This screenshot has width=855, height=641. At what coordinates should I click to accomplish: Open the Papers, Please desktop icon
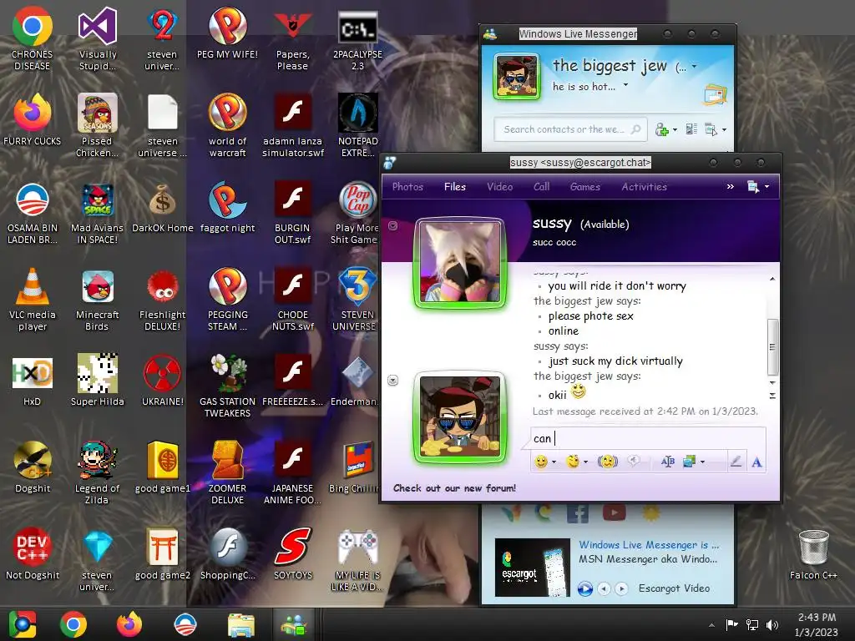tap(293, 39)
